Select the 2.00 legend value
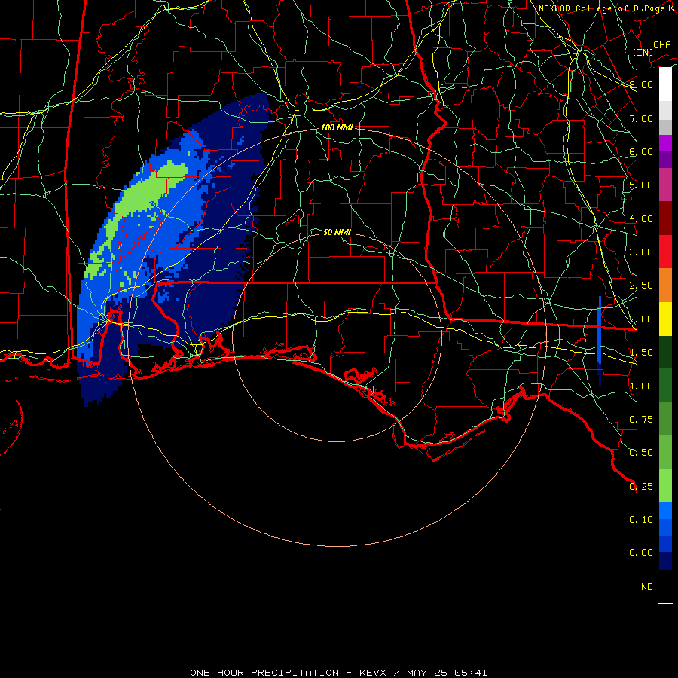Screen dimensions: 678x678 pyautogui.click(x=641, y=319)
